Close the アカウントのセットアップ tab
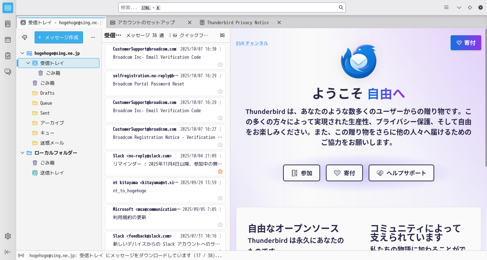 coord(190,22)
